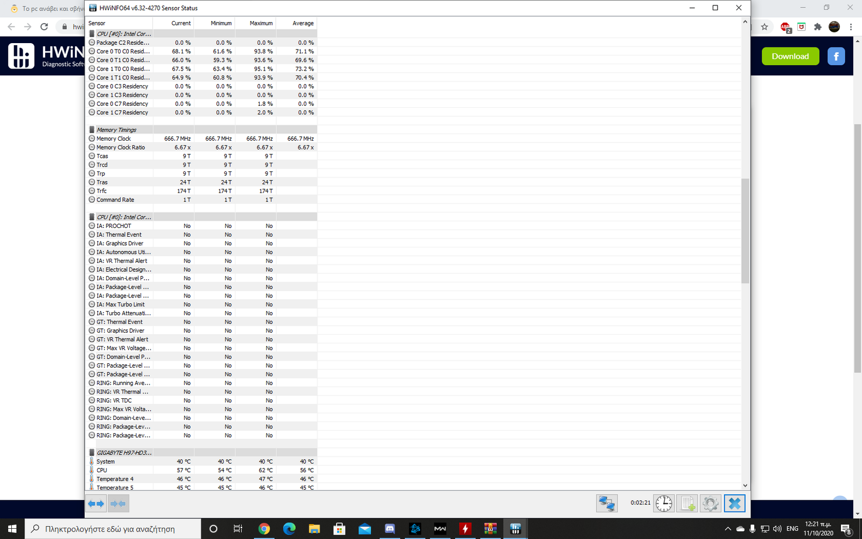This screenshot has height=539, width=862.
Task: Click the Chrome back arrow
Action: tap(11, 27)
